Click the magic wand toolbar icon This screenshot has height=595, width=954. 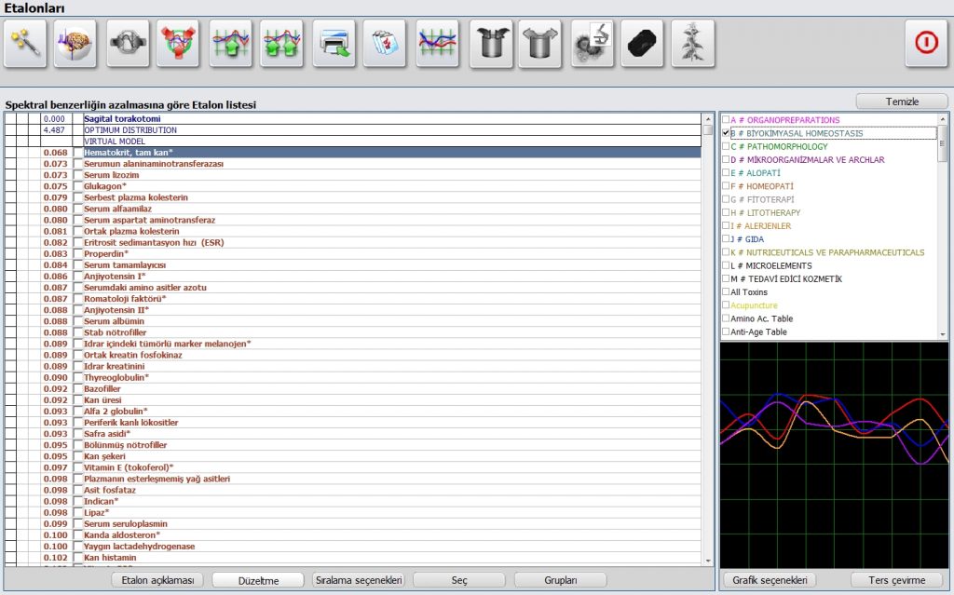25,44
